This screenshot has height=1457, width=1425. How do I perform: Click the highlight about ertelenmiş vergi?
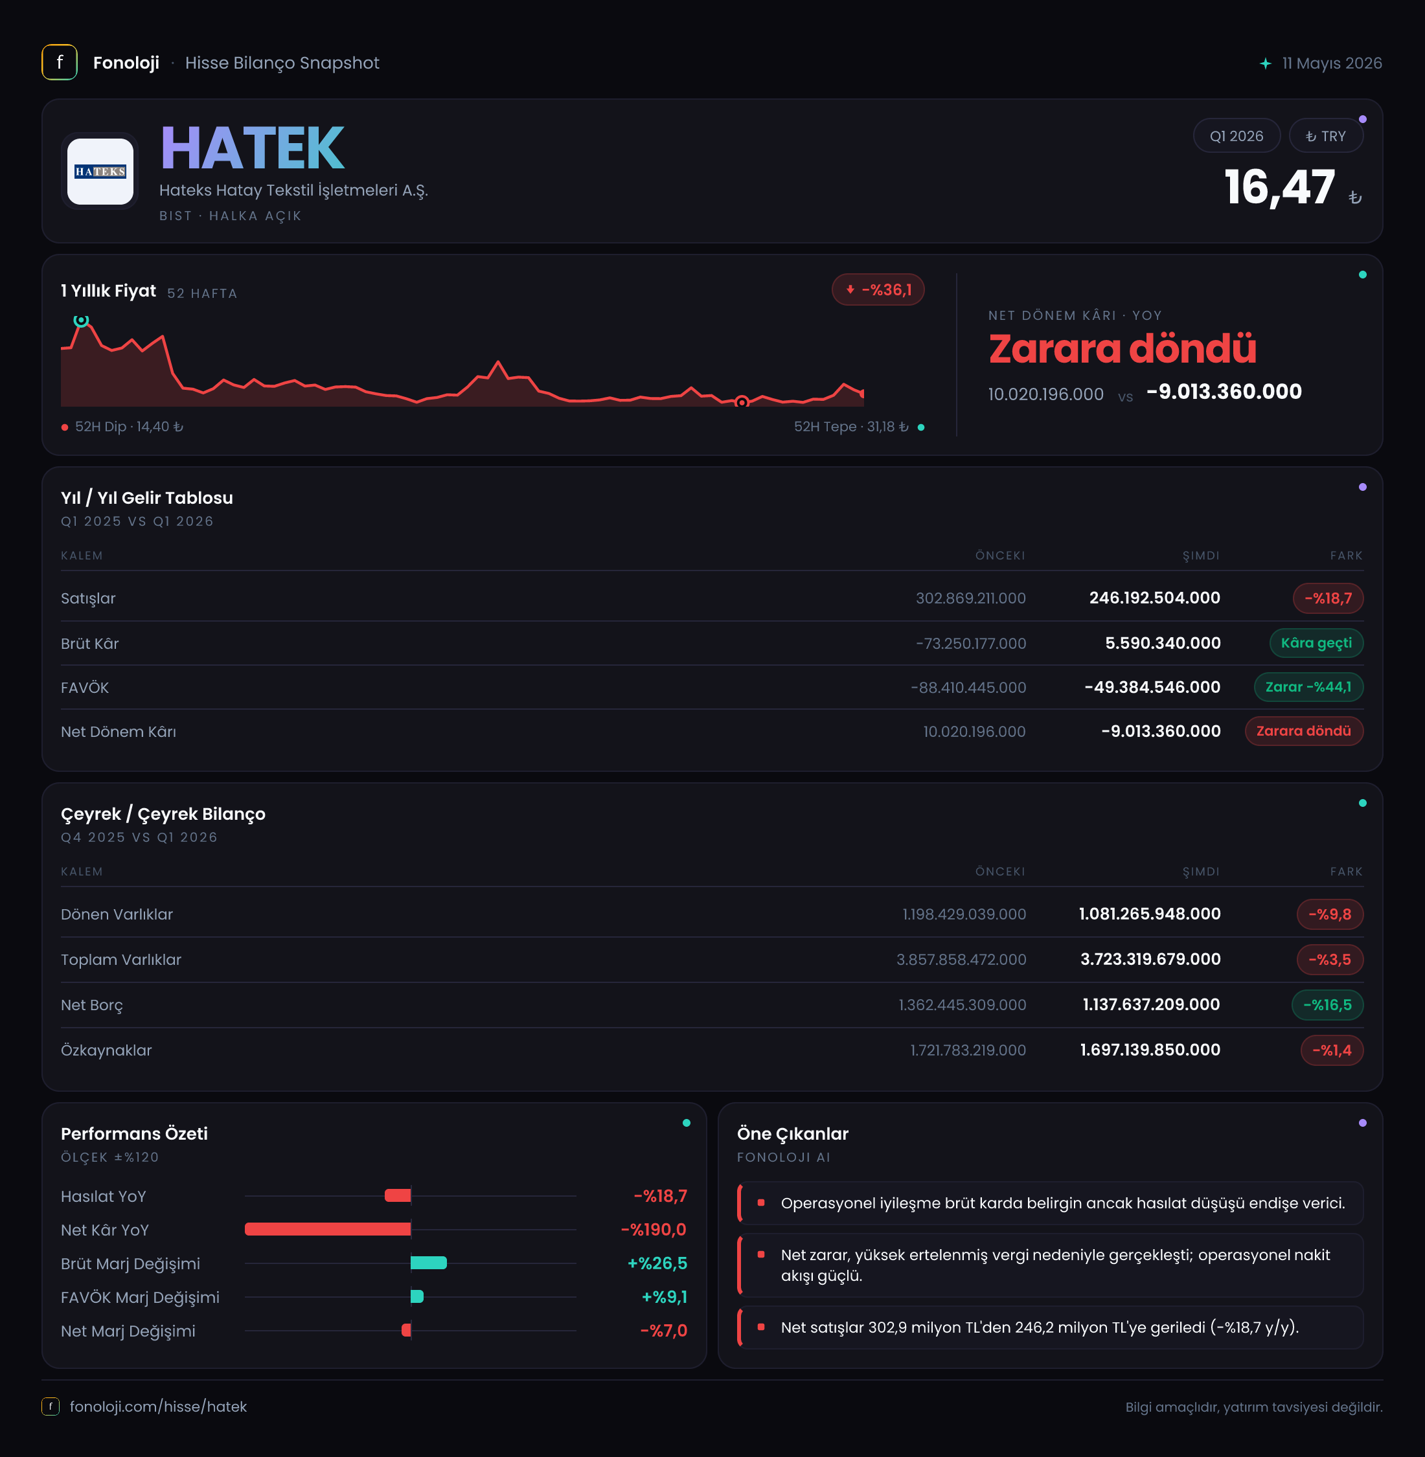1050,1265
